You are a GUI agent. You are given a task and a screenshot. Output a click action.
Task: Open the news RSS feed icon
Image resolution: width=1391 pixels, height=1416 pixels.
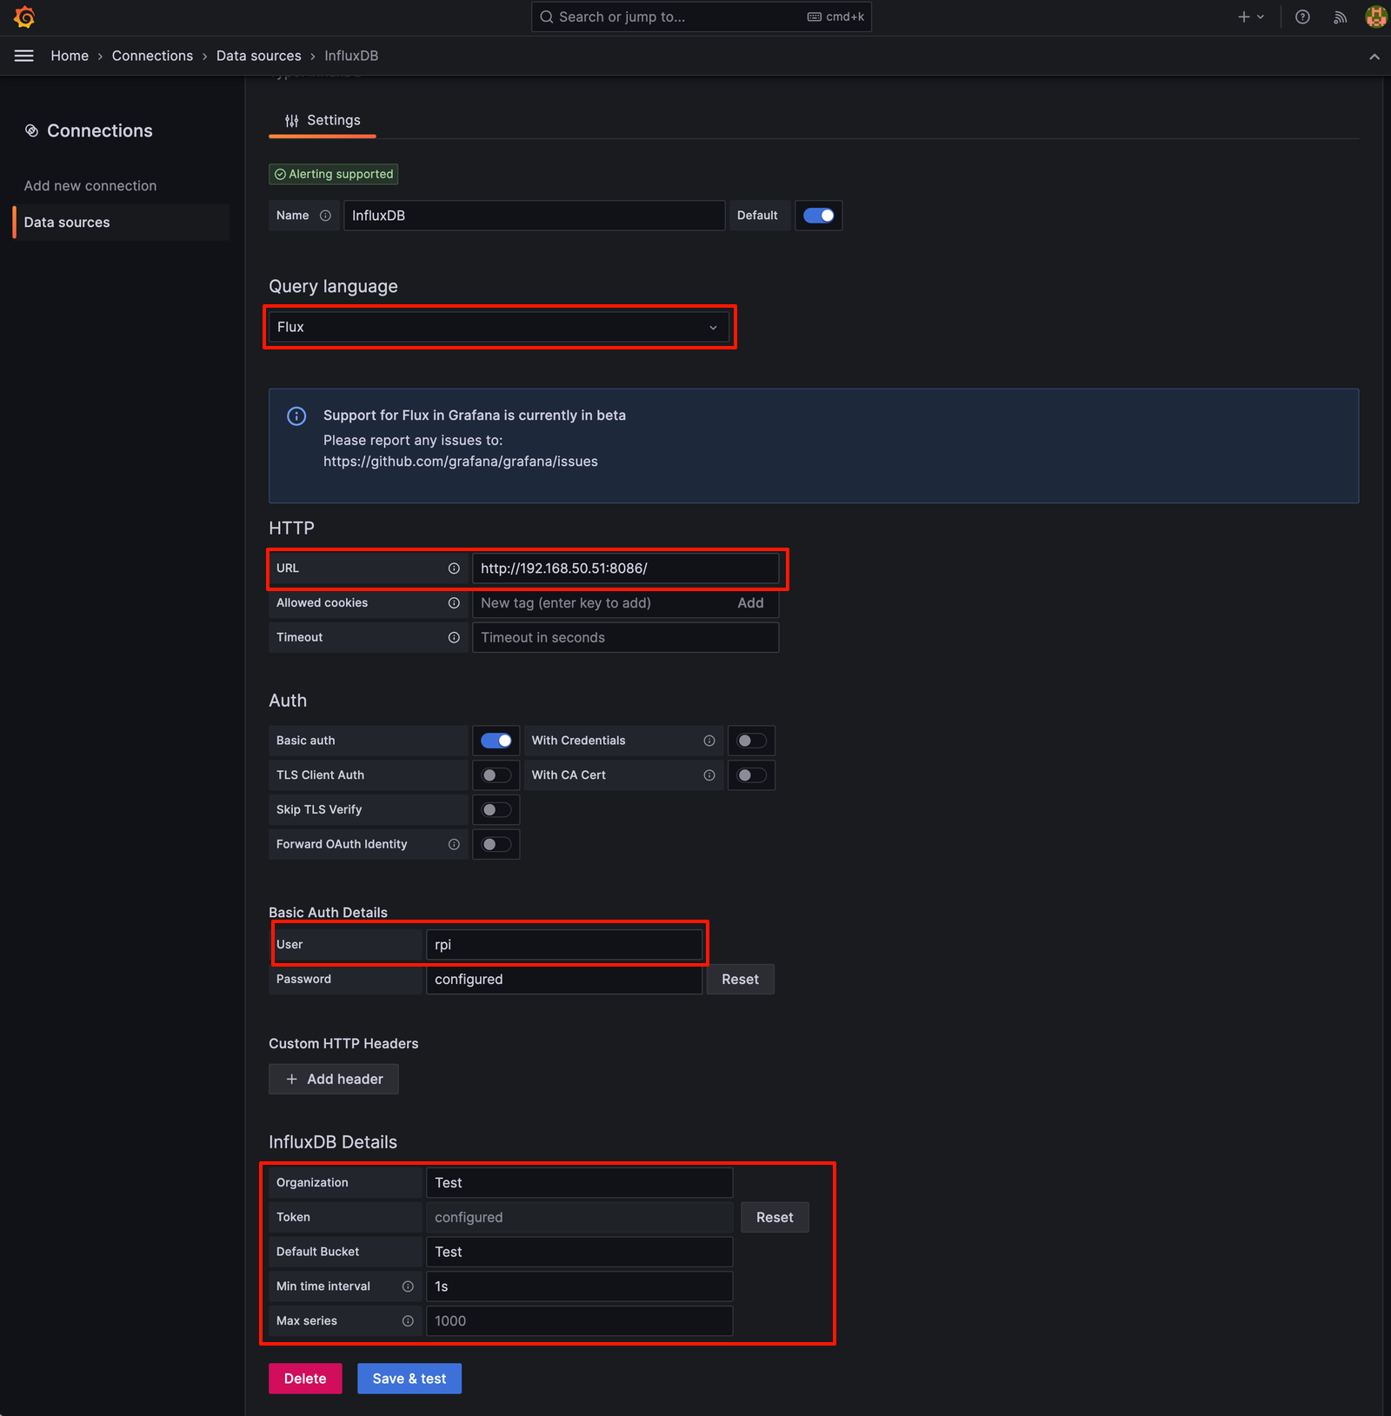(1340, 17)
